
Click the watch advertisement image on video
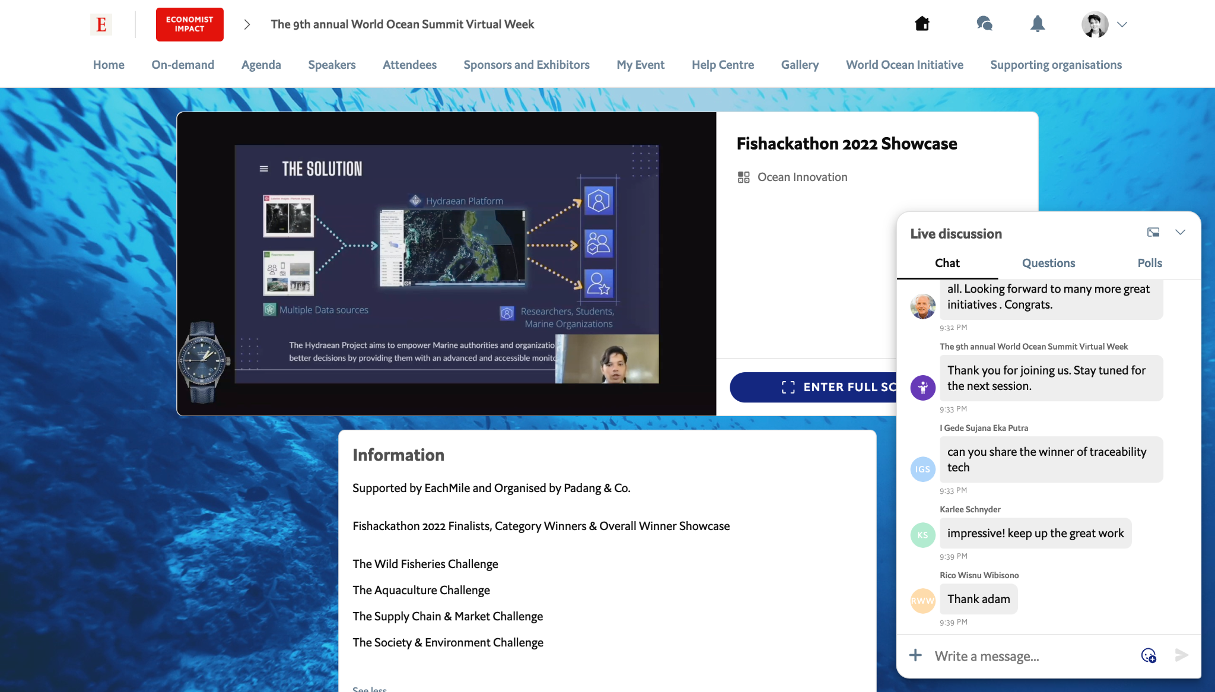click(x=203, y=361)
